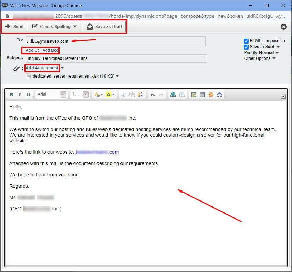Insert a table into the message
292x272 pixels.
(x=202, y=95)
